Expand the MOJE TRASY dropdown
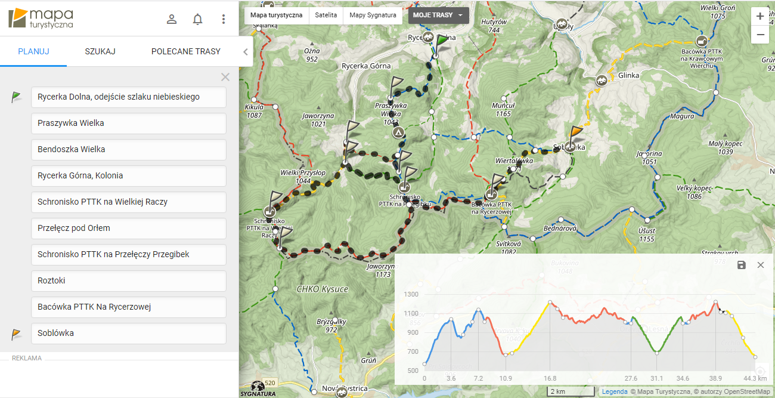775x398 pixels. click(438, 15)
